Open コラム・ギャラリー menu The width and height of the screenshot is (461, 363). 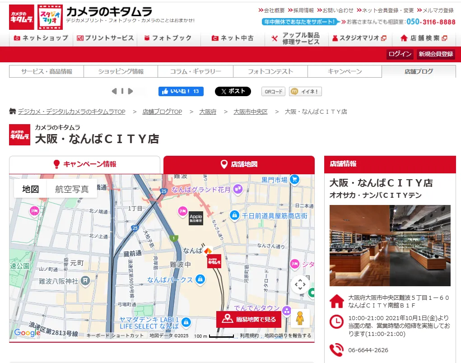pyautogui.click(x=196, y=71)
